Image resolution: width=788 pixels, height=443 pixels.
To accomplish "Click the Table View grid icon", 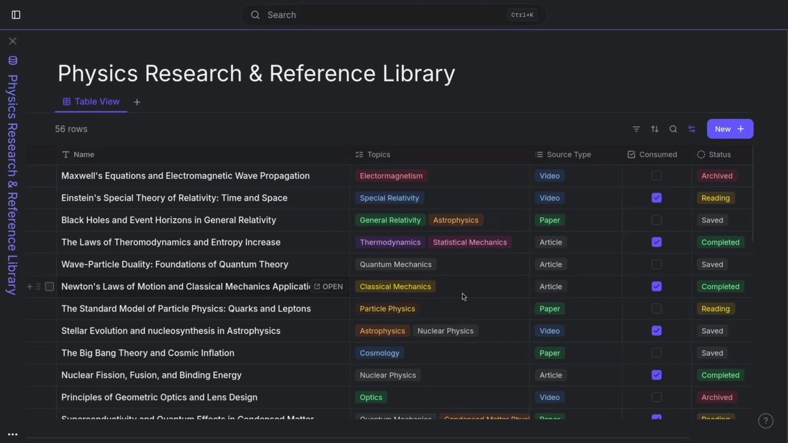I will point(66,102).
